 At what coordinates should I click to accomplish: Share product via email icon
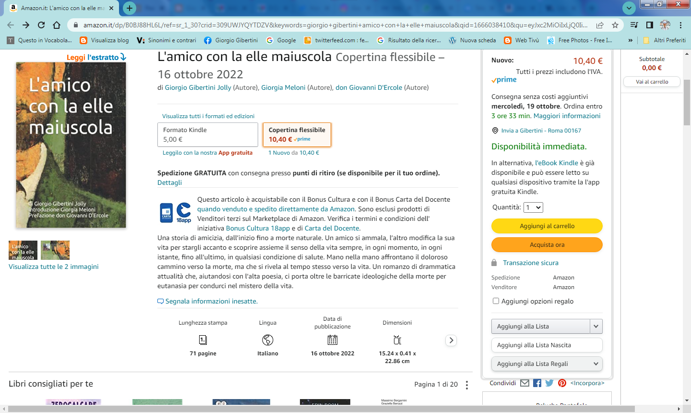point(524,383)
